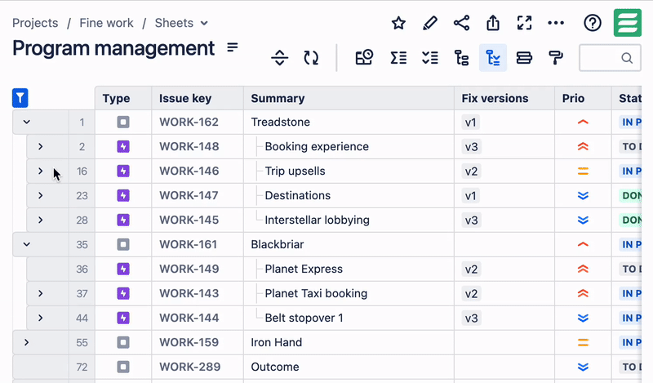Click the lowest priority icon for Destinations
The image size is (653, 383).
click(583, 195)
